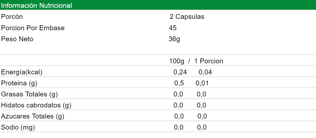The width and height of the screenshot is (316, 138).
Task: Click the 0,24 energy value
Action: [180, 72]
